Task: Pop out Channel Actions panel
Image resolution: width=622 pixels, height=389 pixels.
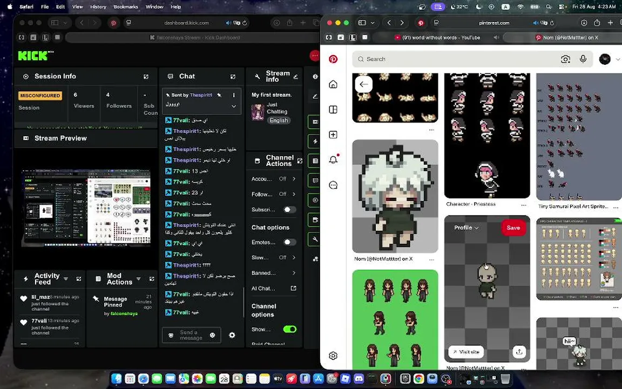Action: pos(300,161)
